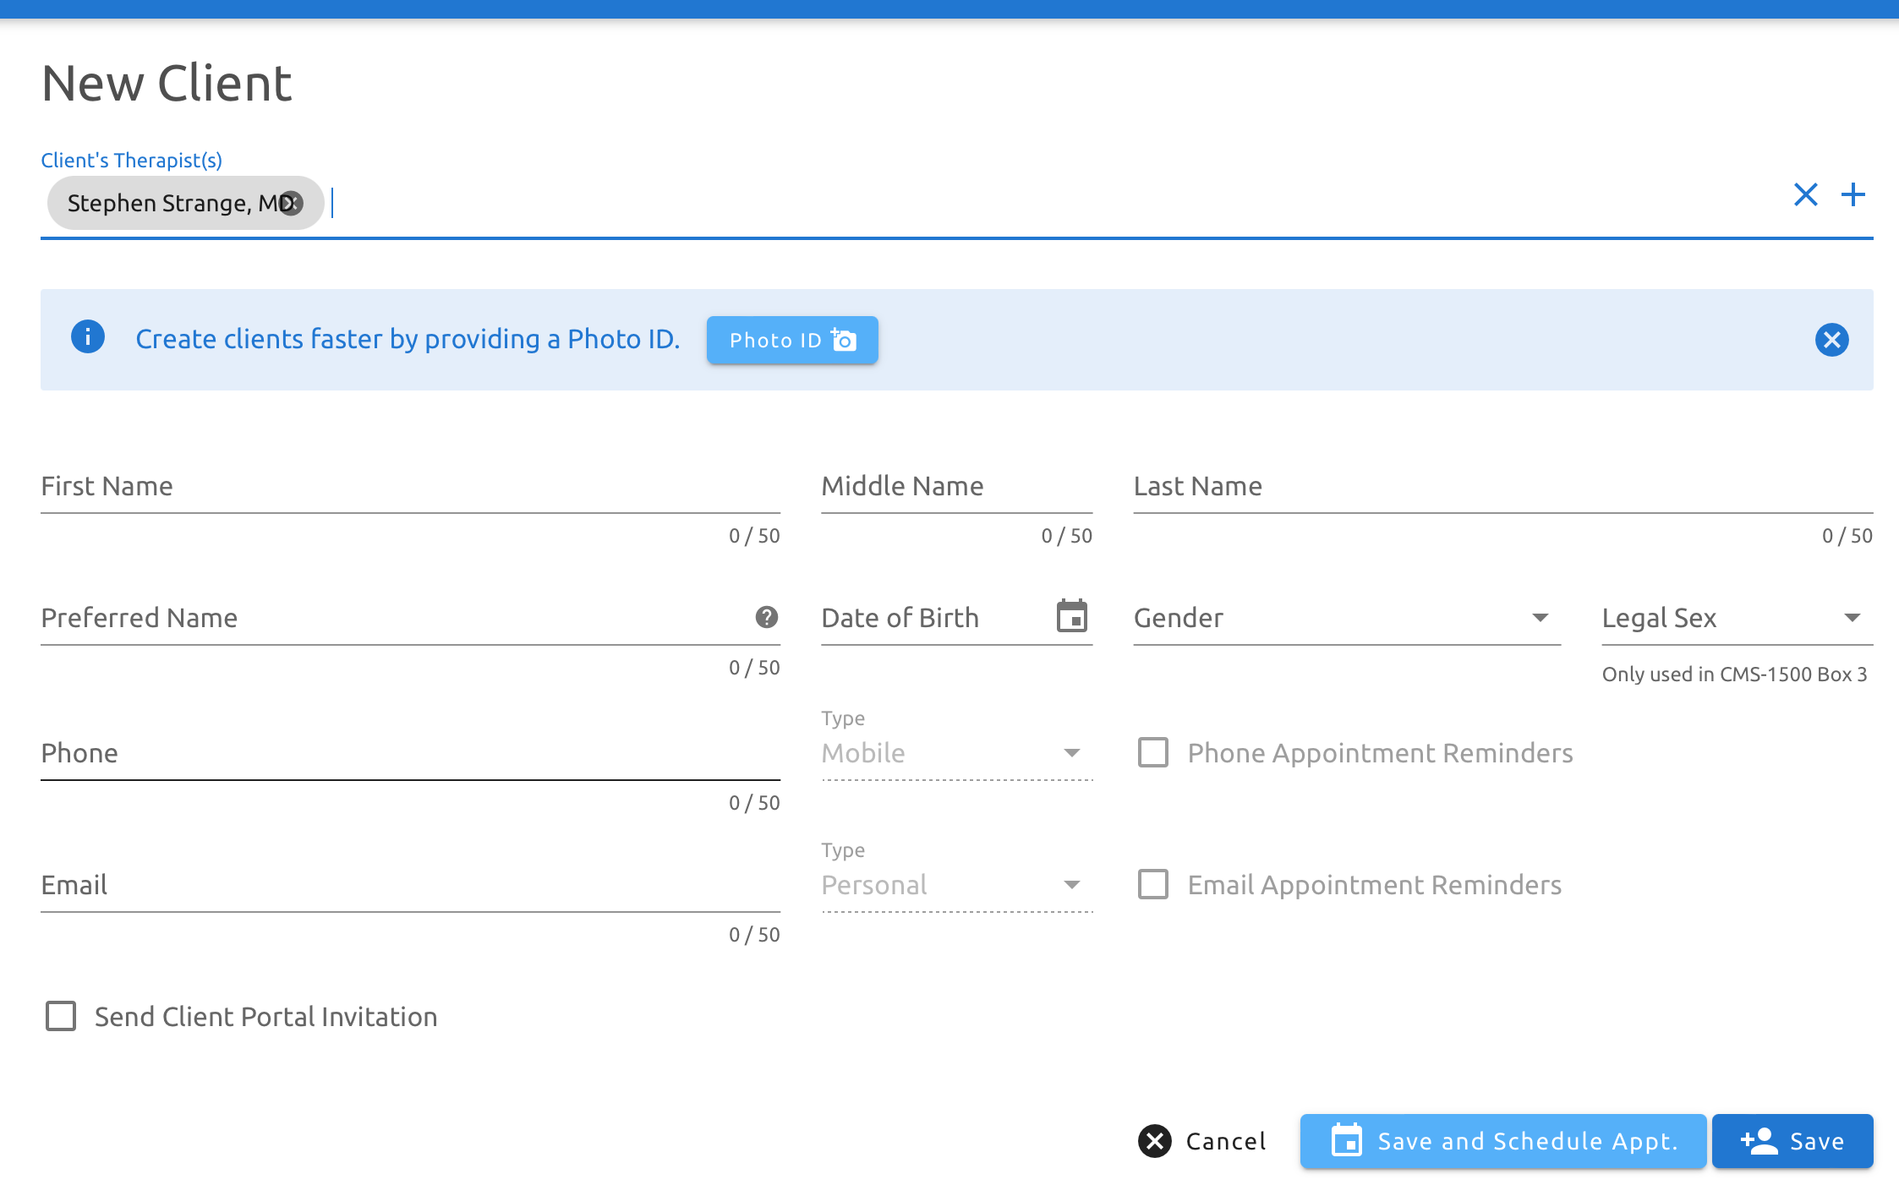Dismiss the blue Photo ID banner
This screenshot has width=1899, height=1185.
1831,340
